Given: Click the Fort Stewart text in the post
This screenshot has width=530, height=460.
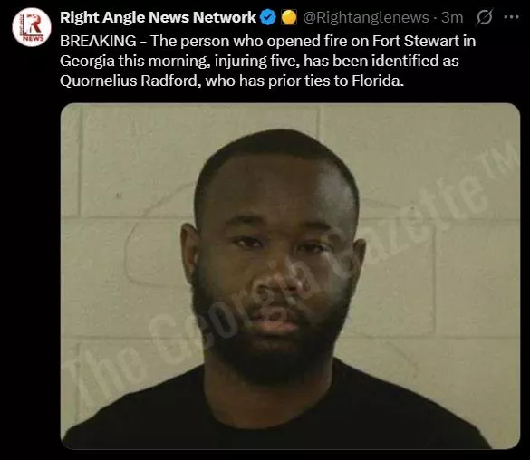Looking at the screenshot, I should [x=416, y=42].
